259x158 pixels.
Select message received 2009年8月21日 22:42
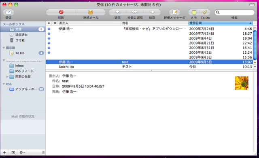click(x=149, y=43)
